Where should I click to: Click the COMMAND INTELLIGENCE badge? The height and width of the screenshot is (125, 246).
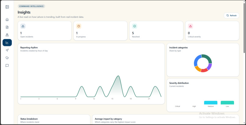tap(31, 6)
